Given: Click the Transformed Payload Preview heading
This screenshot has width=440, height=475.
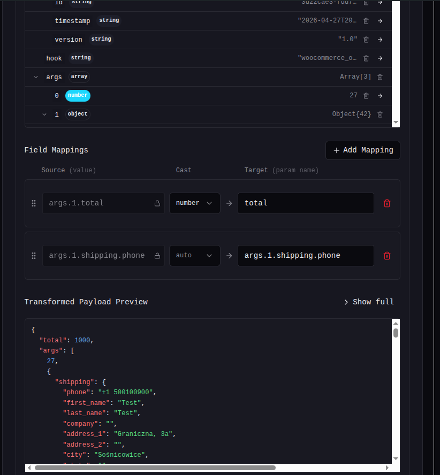Looking at the screenshot, I should pyautogui.click(x=86, y=302).
